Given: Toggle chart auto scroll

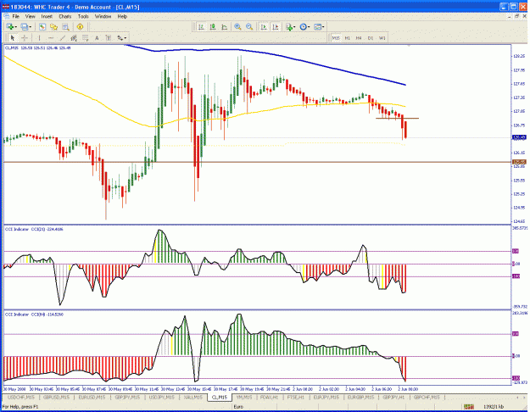Looking at the screenshot, I should [264, 26].
